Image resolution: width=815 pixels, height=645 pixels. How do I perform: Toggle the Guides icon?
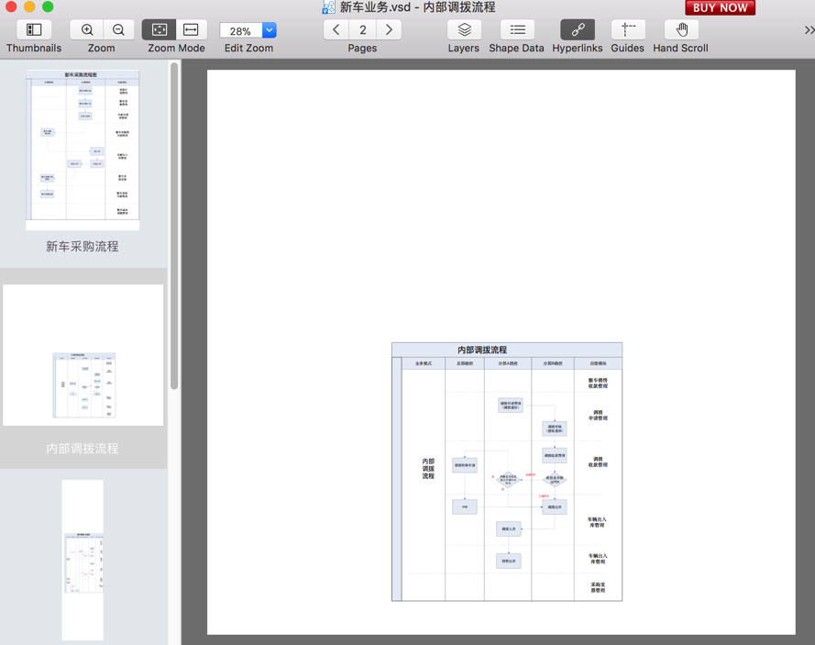pyautogui.click(x=628, y=29)
